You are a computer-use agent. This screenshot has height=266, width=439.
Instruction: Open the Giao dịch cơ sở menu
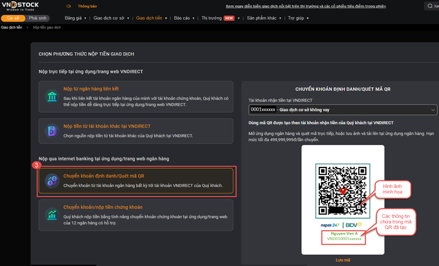click(108, 18)
